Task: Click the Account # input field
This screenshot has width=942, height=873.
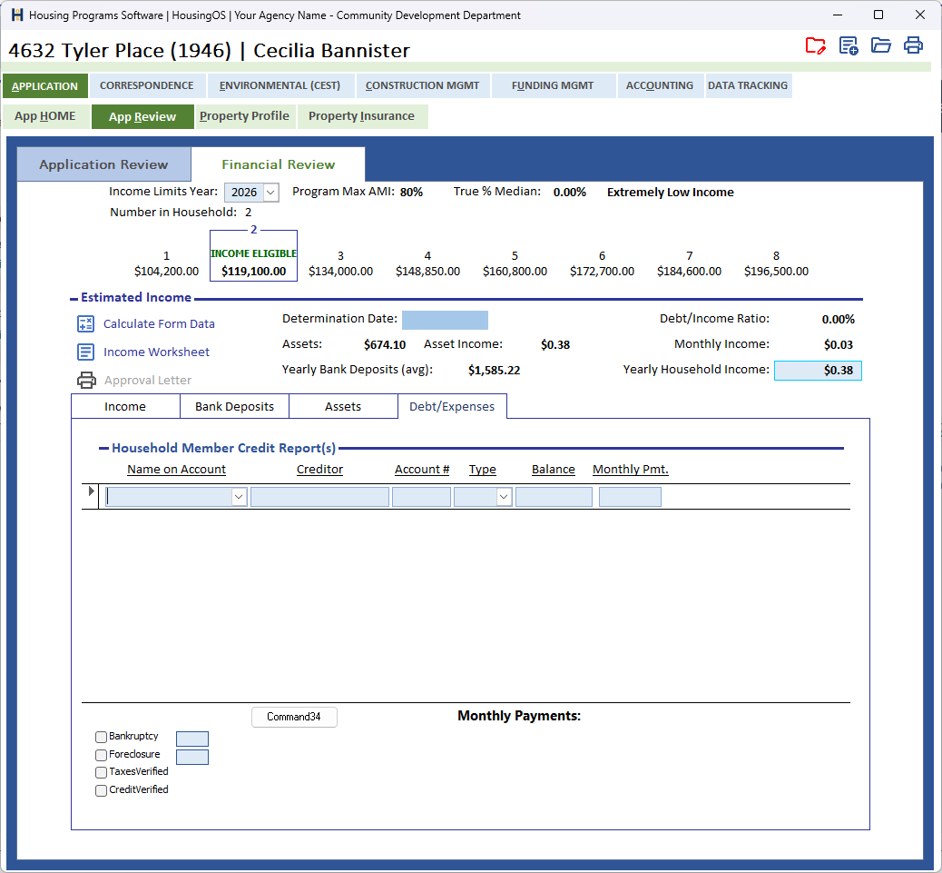Action: 421,497
